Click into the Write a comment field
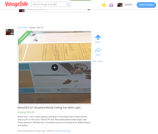 (x=57, y=11)
